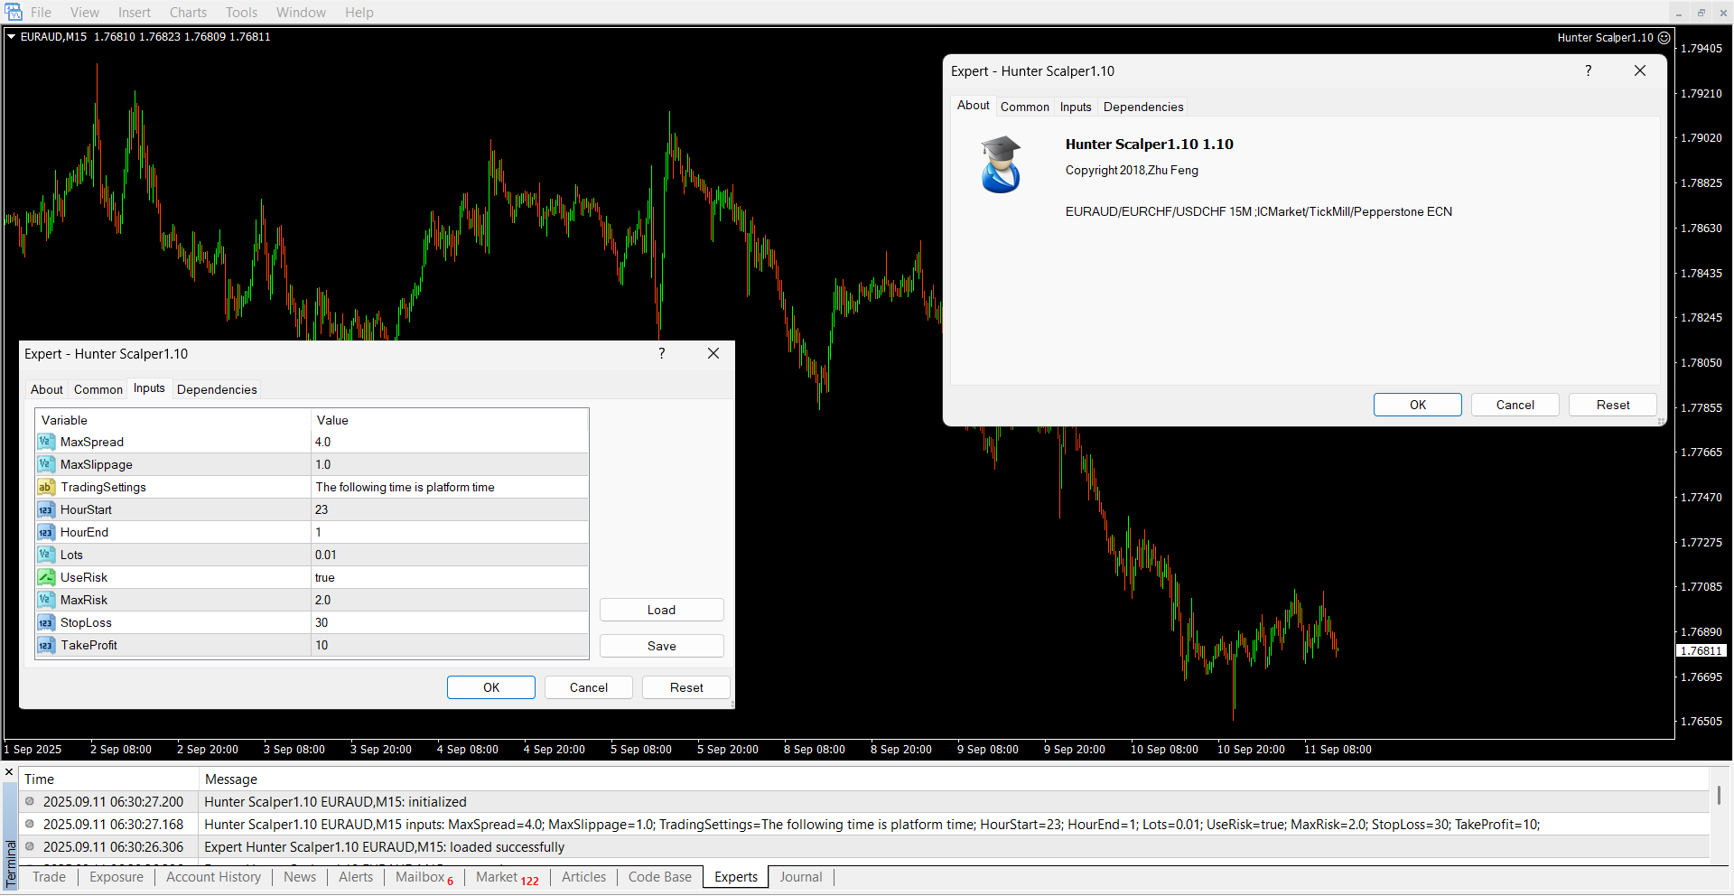The width and height of the screenshot is (1734, 896).
Task: Edit the StopLoss value field
Action: tap(449, 622)
